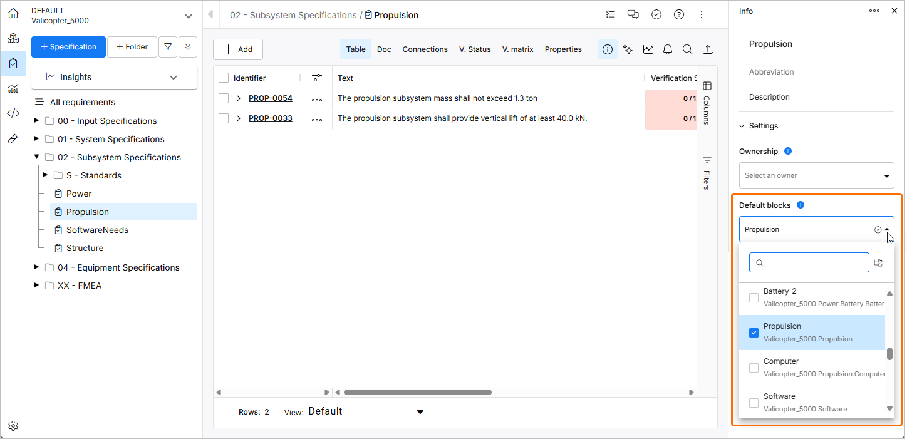Expand the XX - FMEA folder
907x439 pixels.
point(36,285)
